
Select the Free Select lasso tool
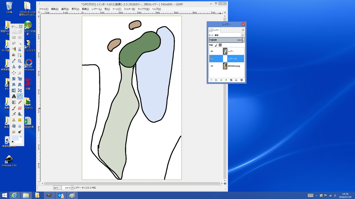[14, 43]
